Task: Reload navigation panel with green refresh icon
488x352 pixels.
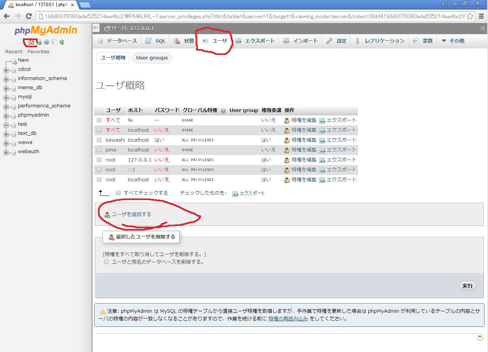Action: [x=62, y=42]
